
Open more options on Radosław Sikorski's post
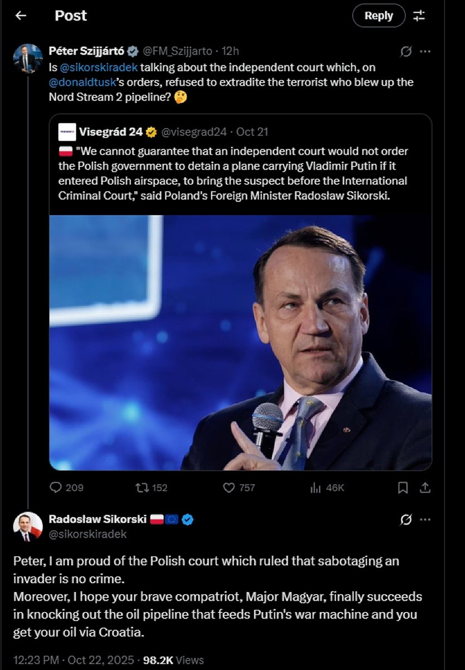(x=425, y=520)
